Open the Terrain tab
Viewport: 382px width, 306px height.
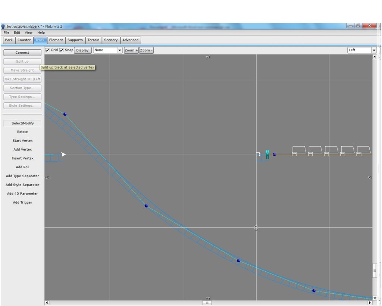pyautogui.click(x=93, y=40)
